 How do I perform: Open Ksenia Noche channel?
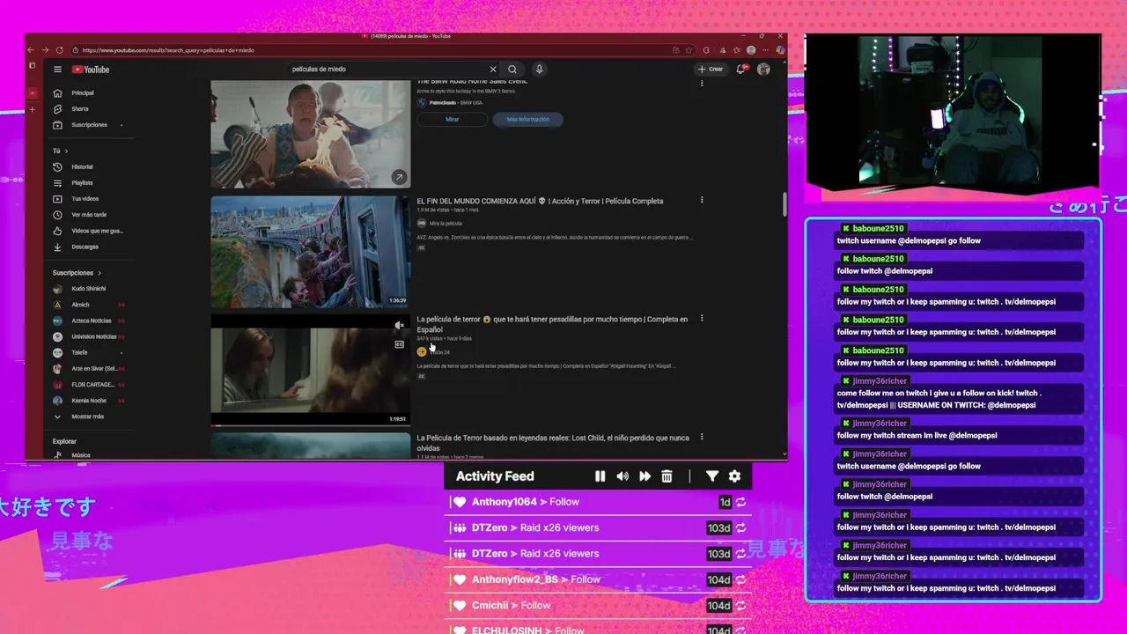click(88, 401)
